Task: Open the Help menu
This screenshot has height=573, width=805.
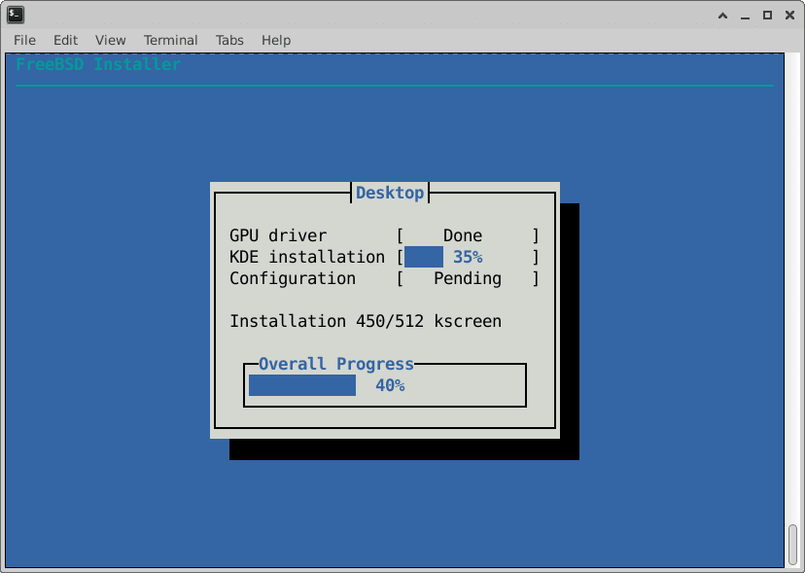Action: point(275,40)
